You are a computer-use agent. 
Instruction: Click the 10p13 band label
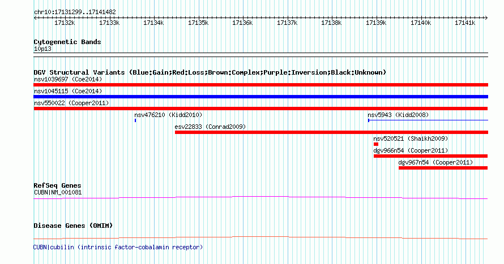42,49
